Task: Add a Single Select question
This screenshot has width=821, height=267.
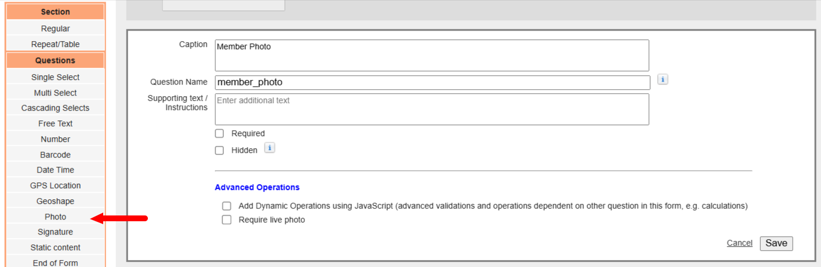Action: point(56,77)
